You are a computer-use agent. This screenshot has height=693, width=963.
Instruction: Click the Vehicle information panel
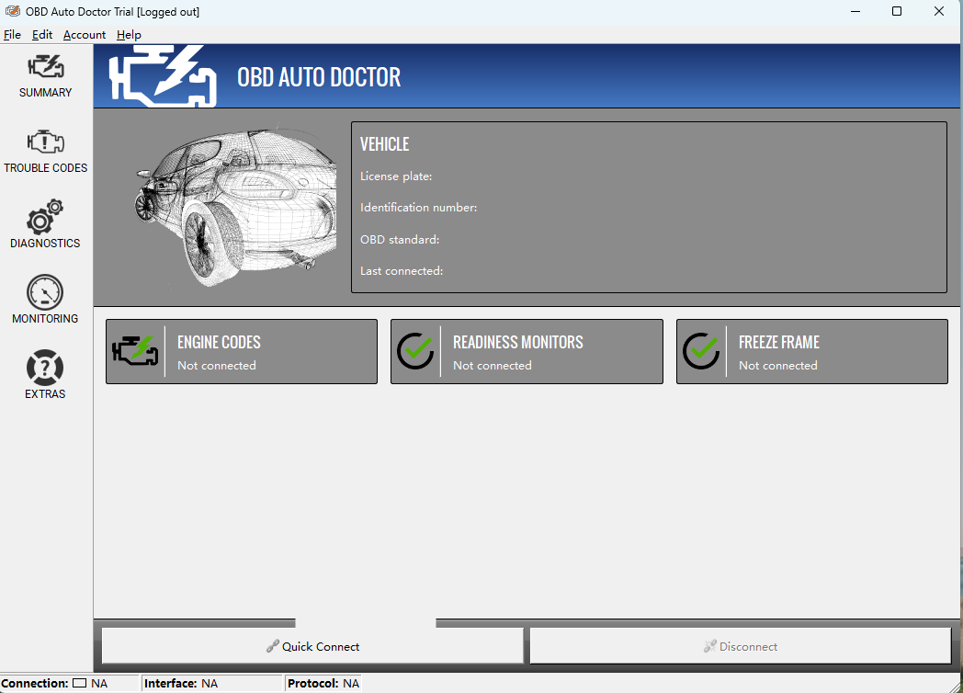pyautogui.click(x=649, y=208)
